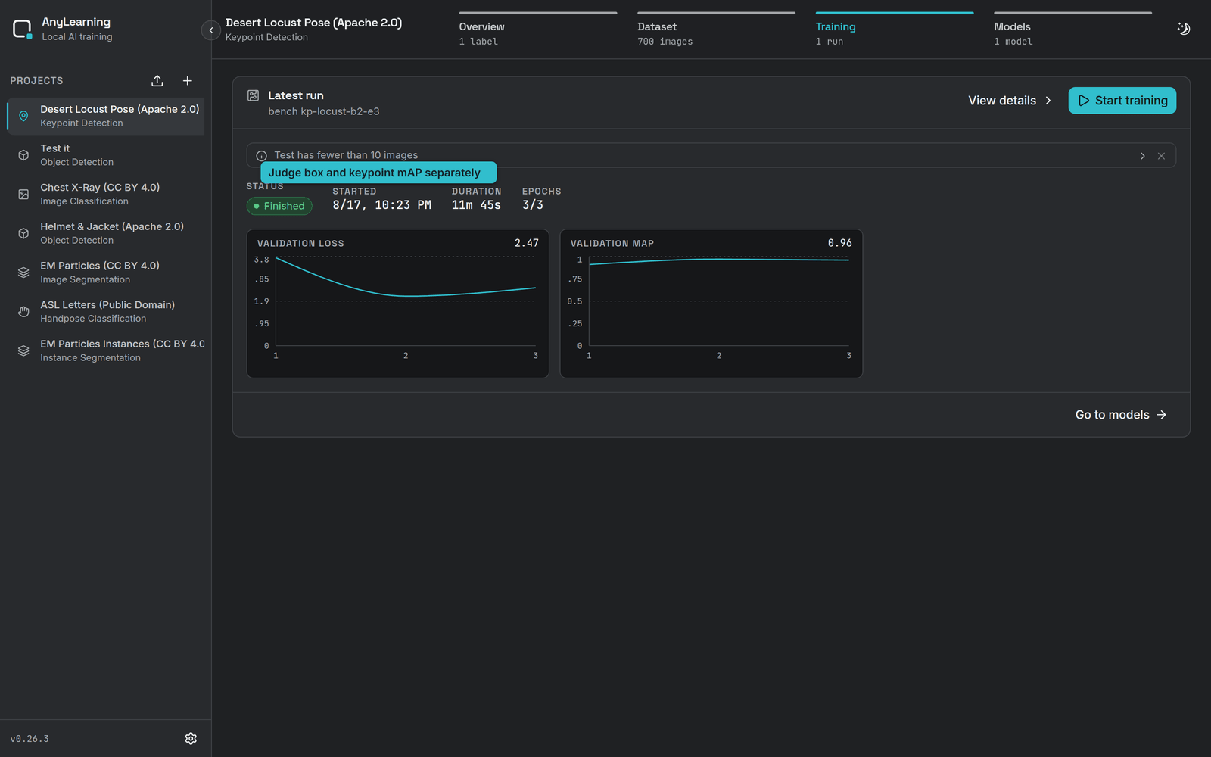This screenshot has height=757, width=1211.
Task: Start a new training run
Action: (x=1122, y=101)
